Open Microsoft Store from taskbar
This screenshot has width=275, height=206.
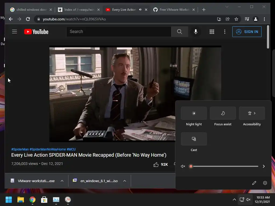point(44,200)
